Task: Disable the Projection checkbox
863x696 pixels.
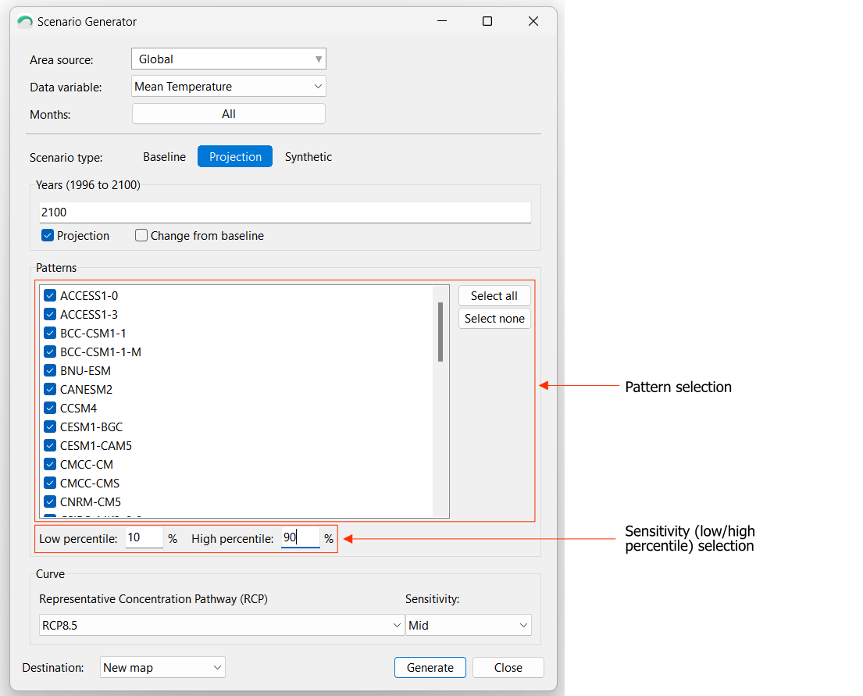Action: [x=48, y=235]
